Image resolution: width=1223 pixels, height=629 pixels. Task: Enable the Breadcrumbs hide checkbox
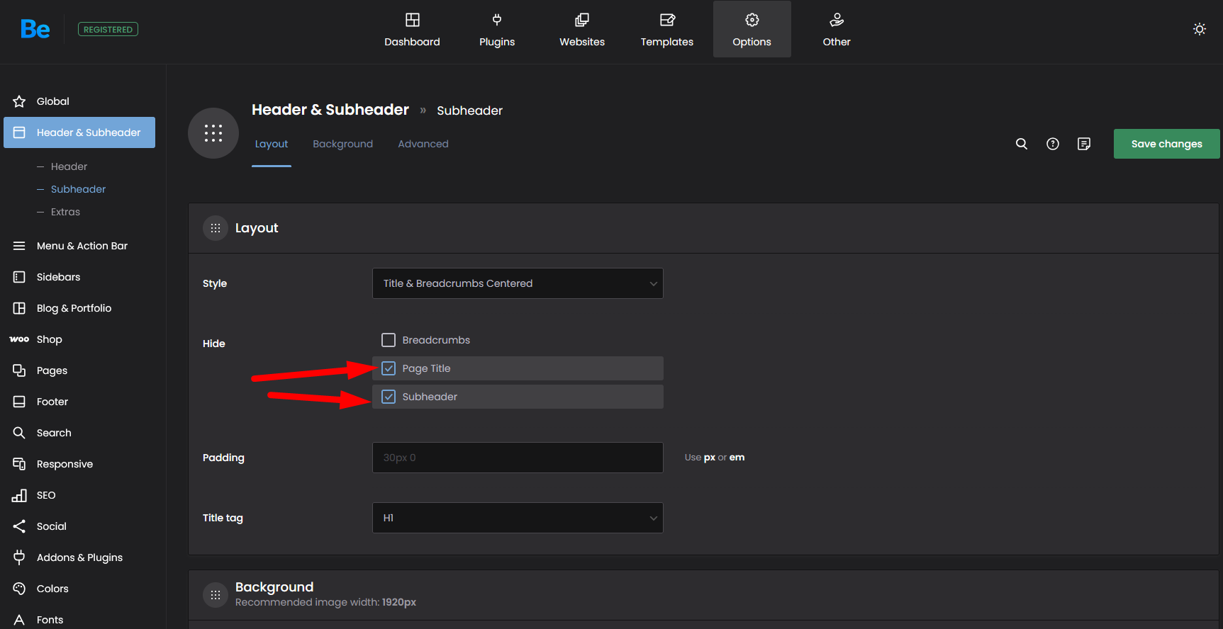tap(389, 340)
